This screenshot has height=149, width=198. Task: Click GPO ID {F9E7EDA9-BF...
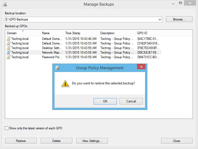click(148, 48)
